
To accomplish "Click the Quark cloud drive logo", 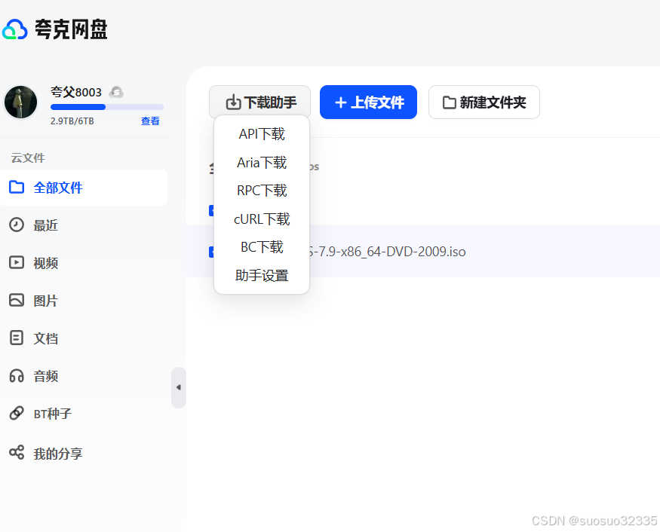I will click(x=55, y=29).
